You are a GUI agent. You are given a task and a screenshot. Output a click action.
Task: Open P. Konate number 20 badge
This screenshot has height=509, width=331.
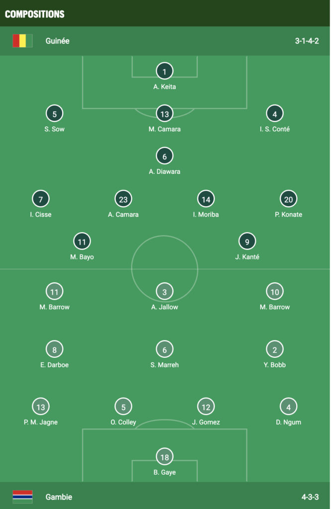tap(288, 199)
